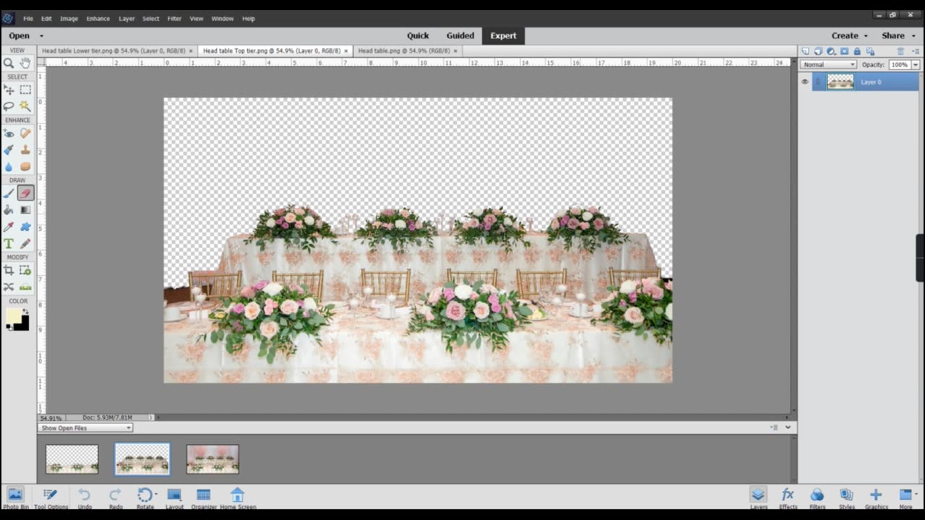The width and height of the screenshot is (925, 520).
Task: Open the Enhance menu
Action: click(x=98, y=18)
